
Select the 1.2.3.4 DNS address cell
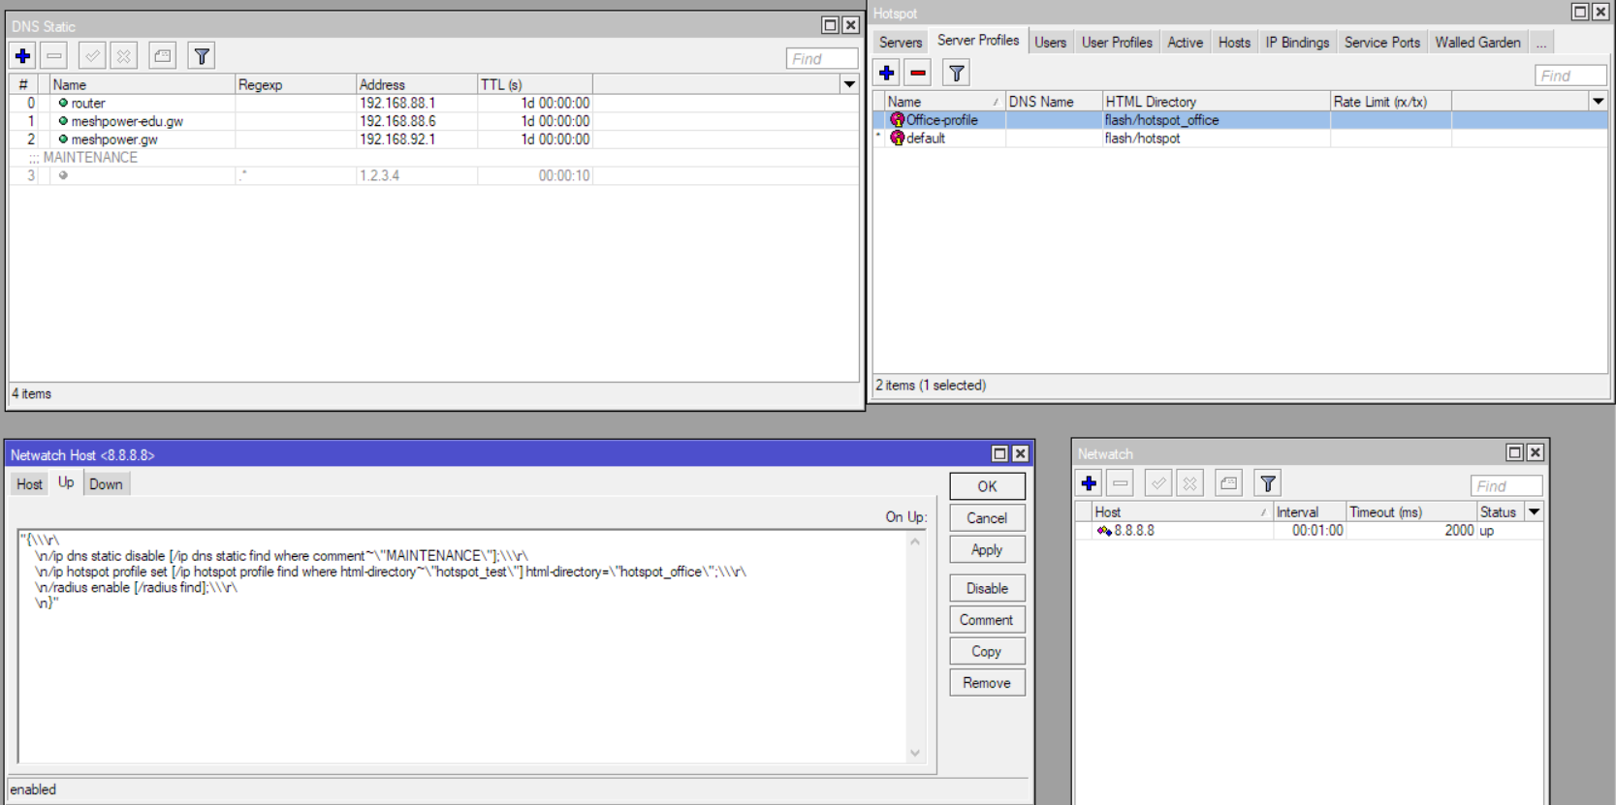[x=416, y=175]
